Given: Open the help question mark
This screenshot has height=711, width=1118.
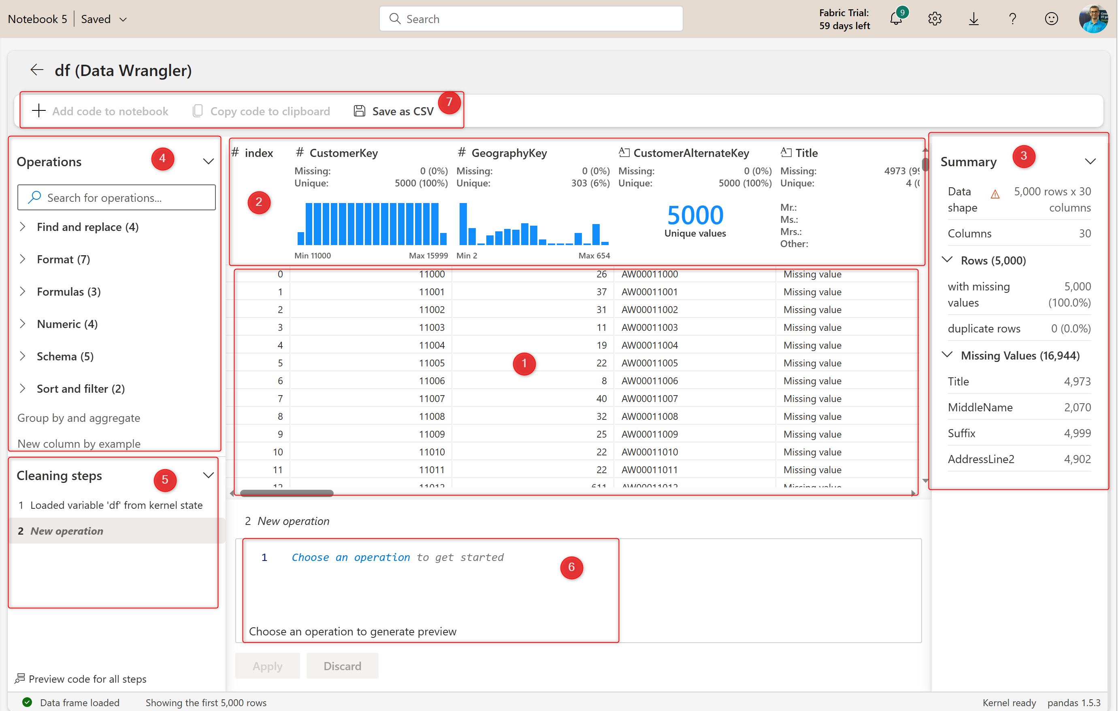Looking at the screenshot, I should 1012,19.
